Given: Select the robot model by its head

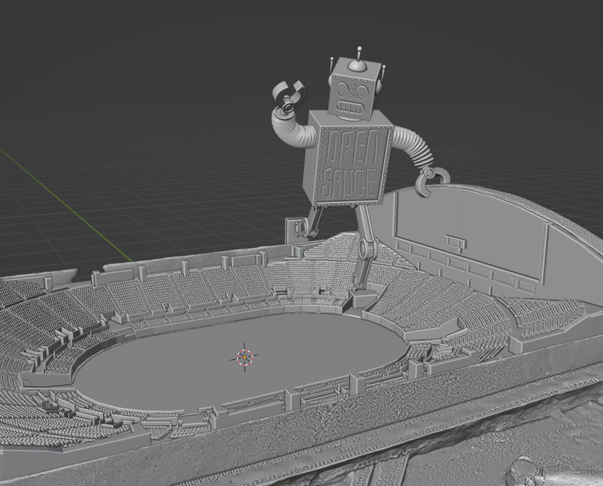Looking at the screenshot, I should (x=355, y=90).
